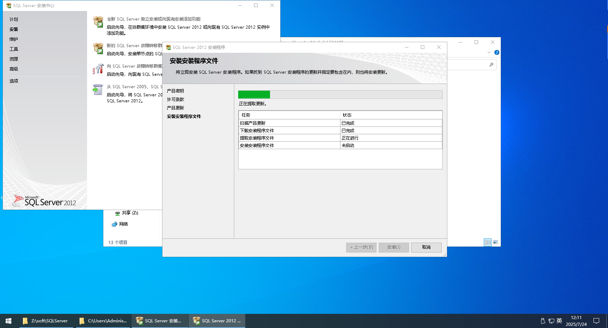Image resolution: width=608 pixels, height=328 pixels.
Task: Click the 取消 cancel button
Action: click(x=426, y=247)
